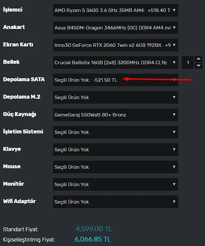This screenshot has width=205, height=246.
Task: Open the Bellek memory selection dropdown
Action: point(116,63)
